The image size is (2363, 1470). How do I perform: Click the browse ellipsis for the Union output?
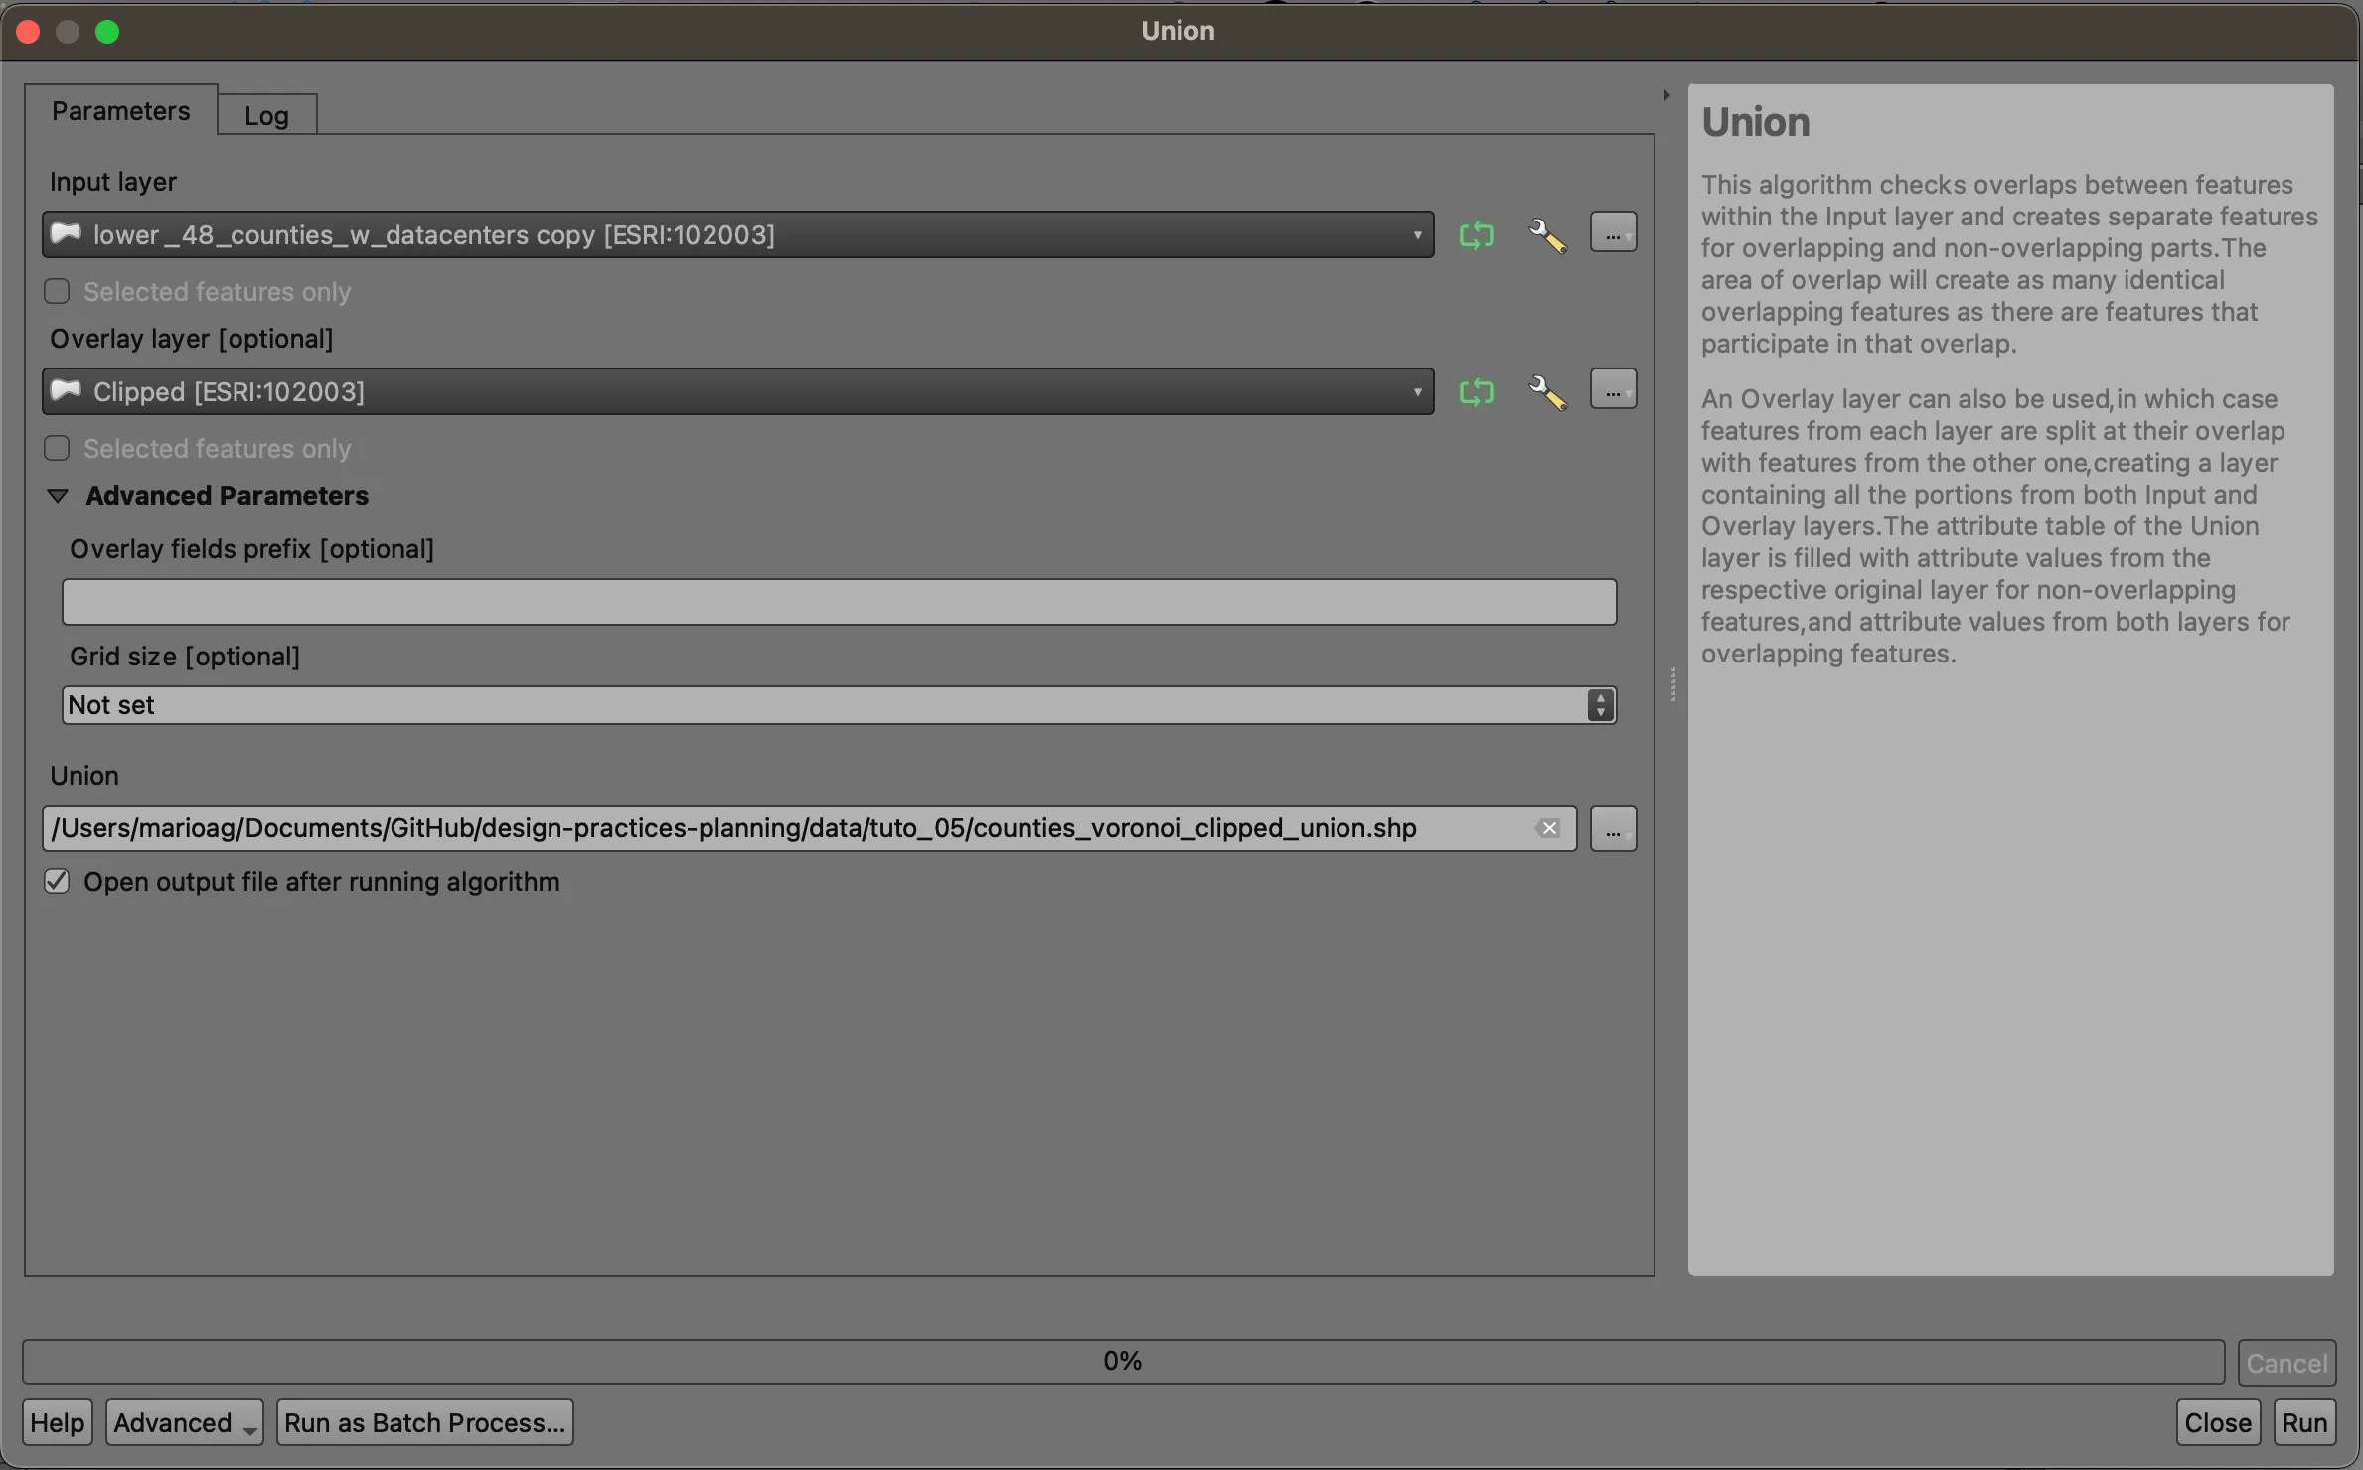point(1612,828)
